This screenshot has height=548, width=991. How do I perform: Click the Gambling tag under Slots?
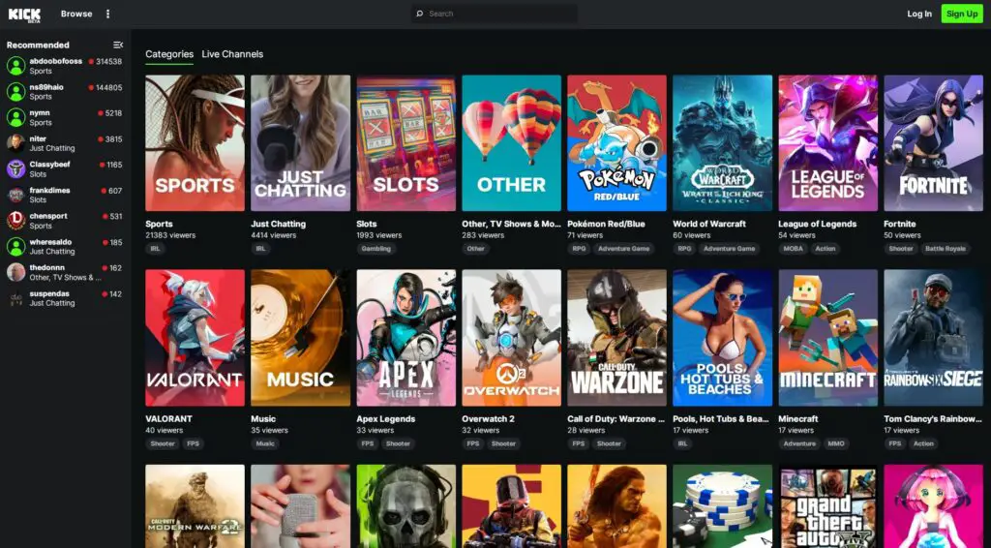click(376, 249)
